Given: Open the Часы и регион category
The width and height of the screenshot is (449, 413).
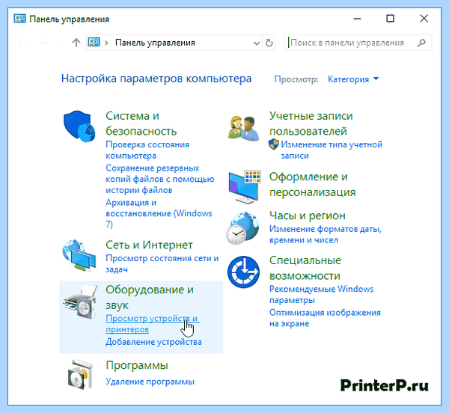Looking at the screenshot, I should (x=308, y=215).
